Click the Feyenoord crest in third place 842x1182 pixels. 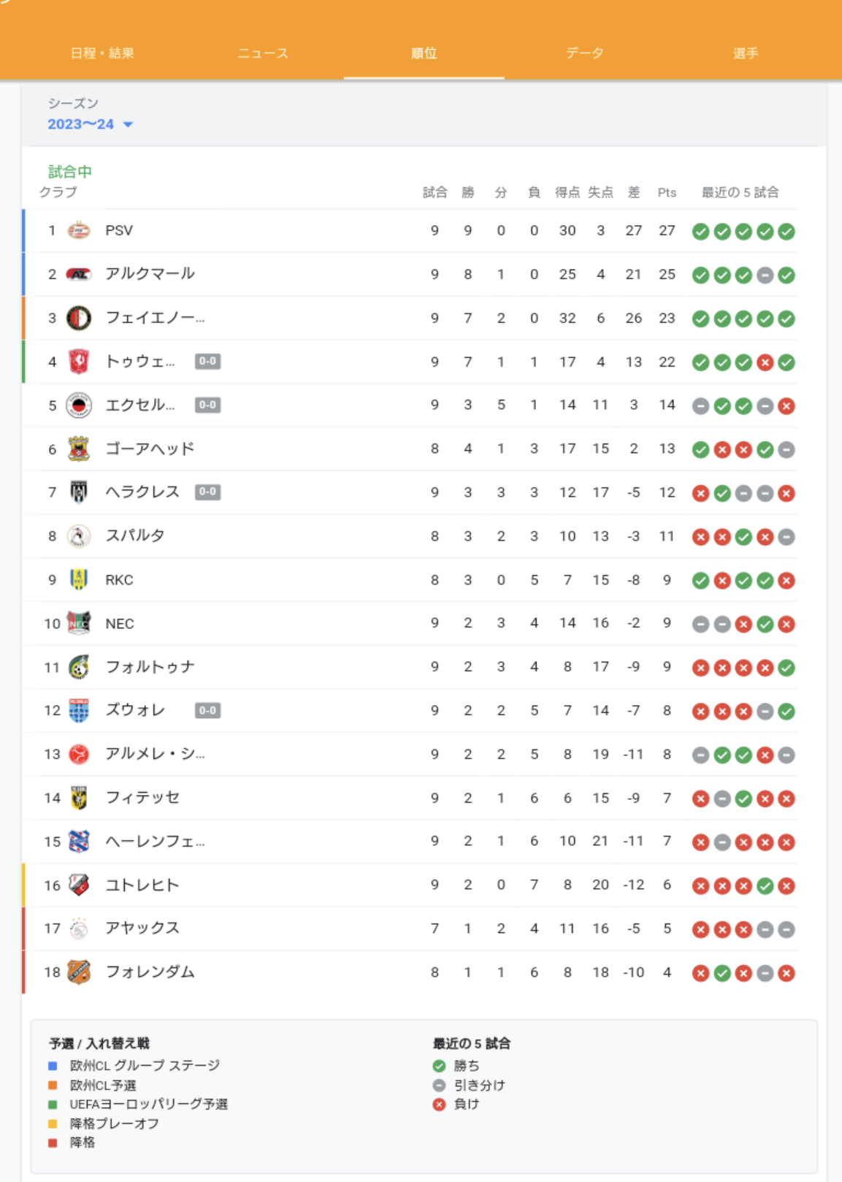tap(78, 318)
